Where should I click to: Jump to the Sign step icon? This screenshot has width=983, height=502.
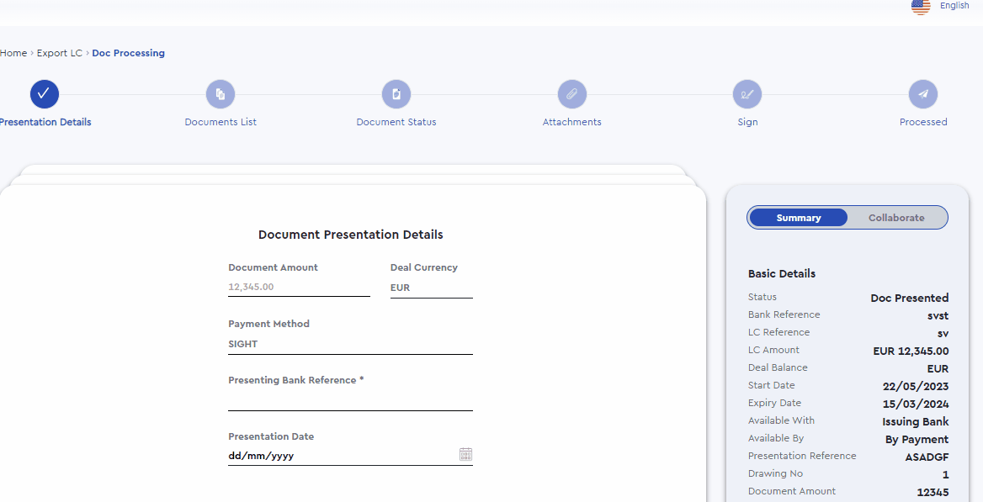click(x=747, y=95)
